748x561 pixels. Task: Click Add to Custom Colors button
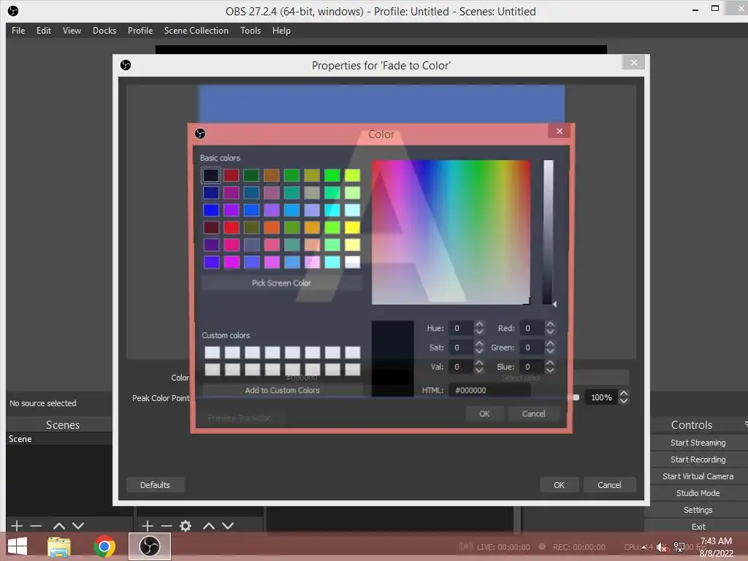click(x=283, y=390)
